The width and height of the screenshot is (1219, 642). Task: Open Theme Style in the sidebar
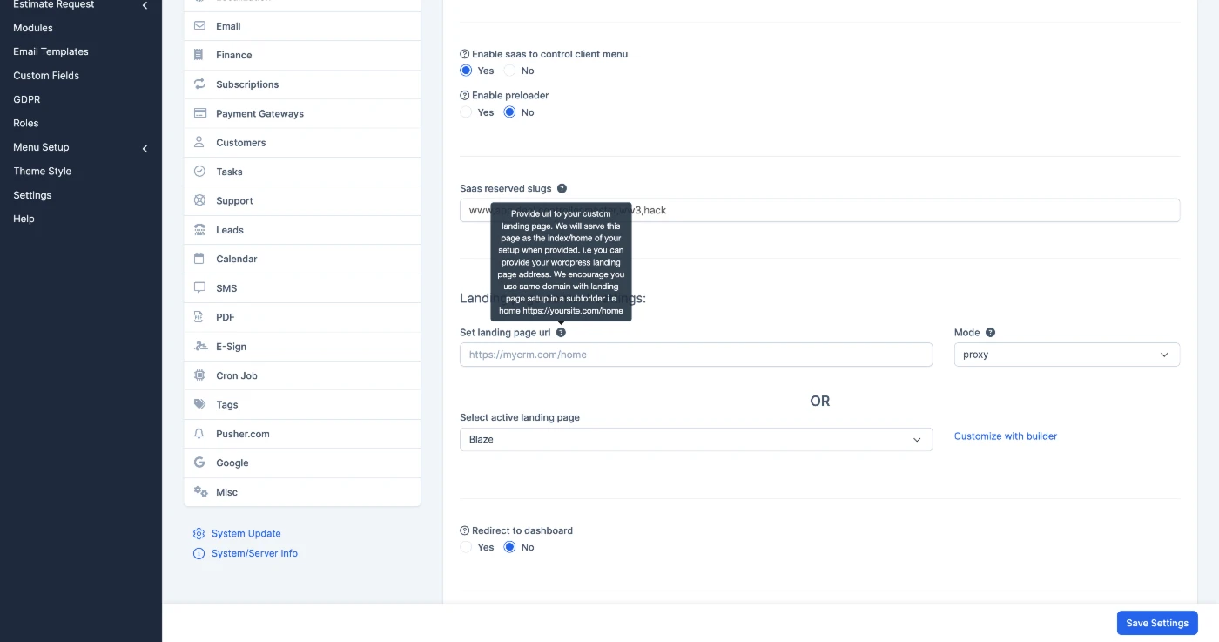[43, 172]
